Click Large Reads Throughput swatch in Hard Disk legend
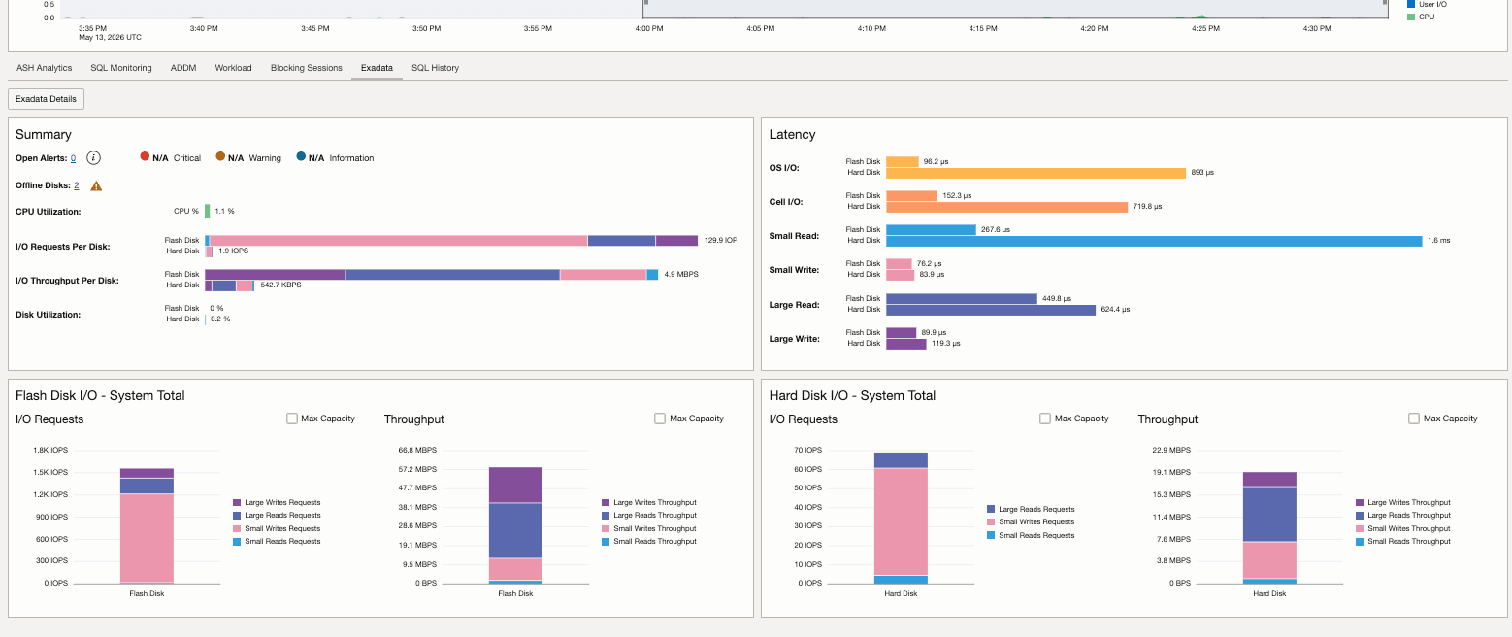 tap(1360, 516)
